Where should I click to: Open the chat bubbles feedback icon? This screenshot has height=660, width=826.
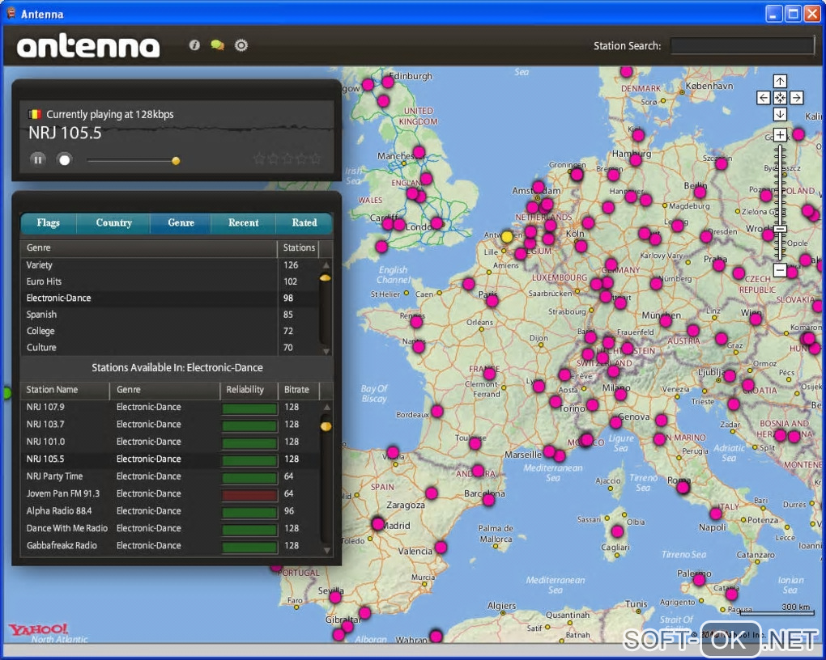click(217, 45)
